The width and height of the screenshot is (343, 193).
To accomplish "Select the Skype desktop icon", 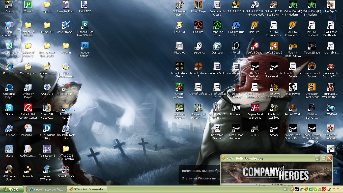I will 9,108.
